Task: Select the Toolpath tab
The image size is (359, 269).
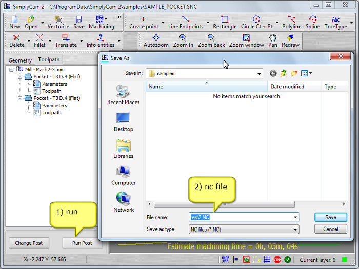Action: click(x=49, y=59)
